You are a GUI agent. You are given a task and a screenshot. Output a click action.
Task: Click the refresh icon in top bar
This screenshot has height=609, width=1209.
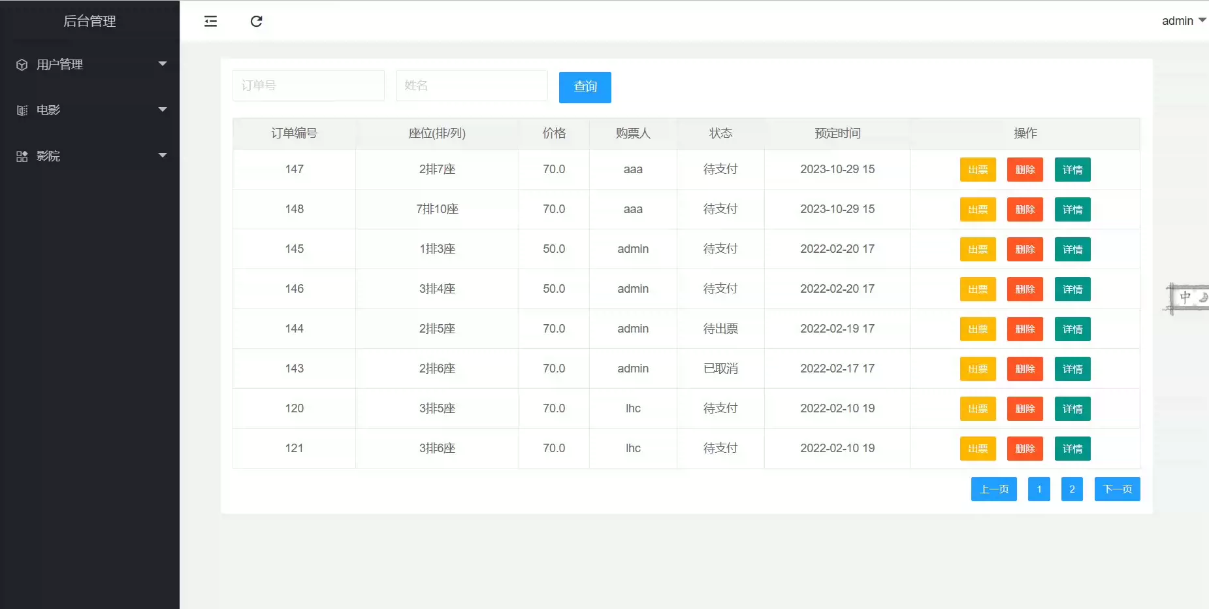pyautogui.click(x=256, y=22)
